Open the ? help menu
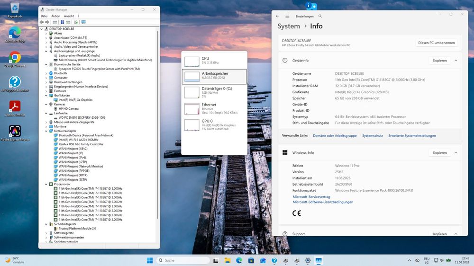Screen dimensions: 474x266 [x=78, y=16]
